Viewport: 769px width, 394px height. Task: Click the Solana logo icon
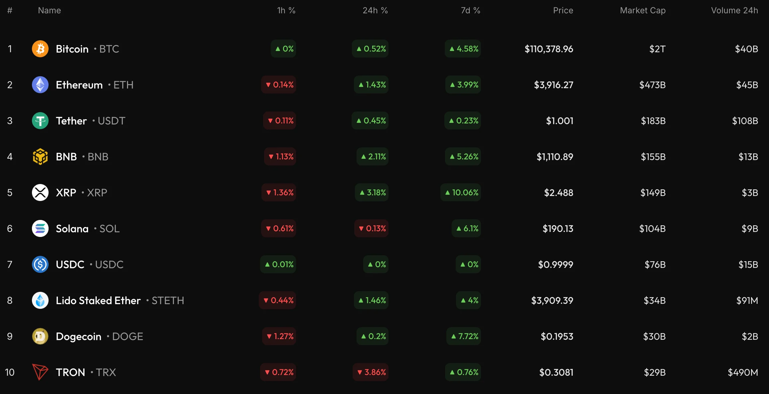(40, 229)
